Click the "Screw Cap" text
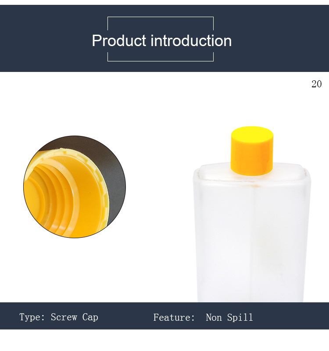The height and width of the screenshot is (351, 329). click(x=74, y=317)
